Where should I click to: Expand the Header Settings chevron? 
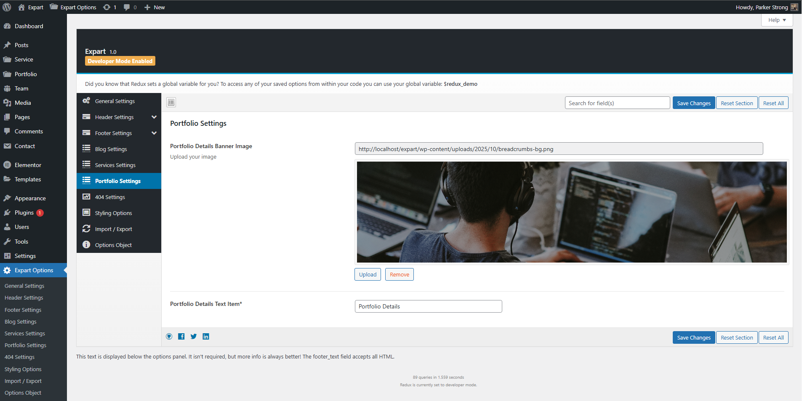[154, 117]
